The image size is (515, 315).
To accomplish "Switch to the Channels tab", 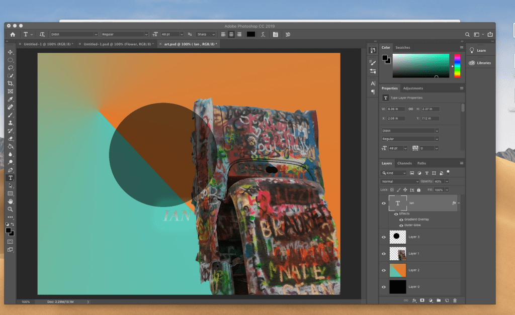I will [x=404, y=163].
